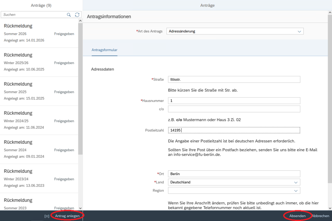Click the Anträge (9) list header
The width and height of the screenshot is (332, 221).
coord(41,5)
